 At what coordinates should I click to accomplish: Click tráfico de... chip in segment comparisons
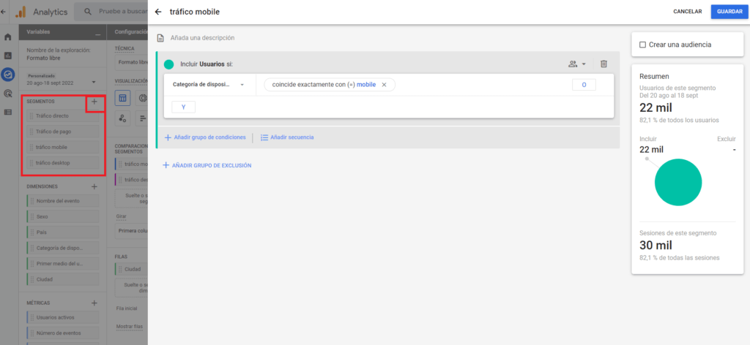(x=132, y=179)
